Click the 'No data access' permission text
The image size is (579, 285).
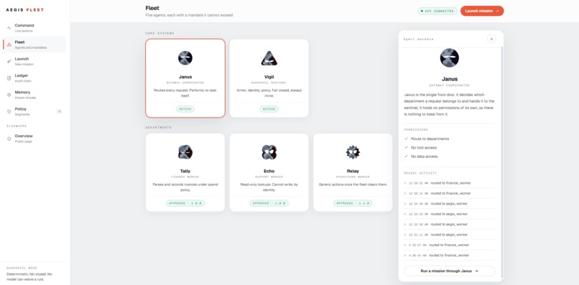pos(425,156)
